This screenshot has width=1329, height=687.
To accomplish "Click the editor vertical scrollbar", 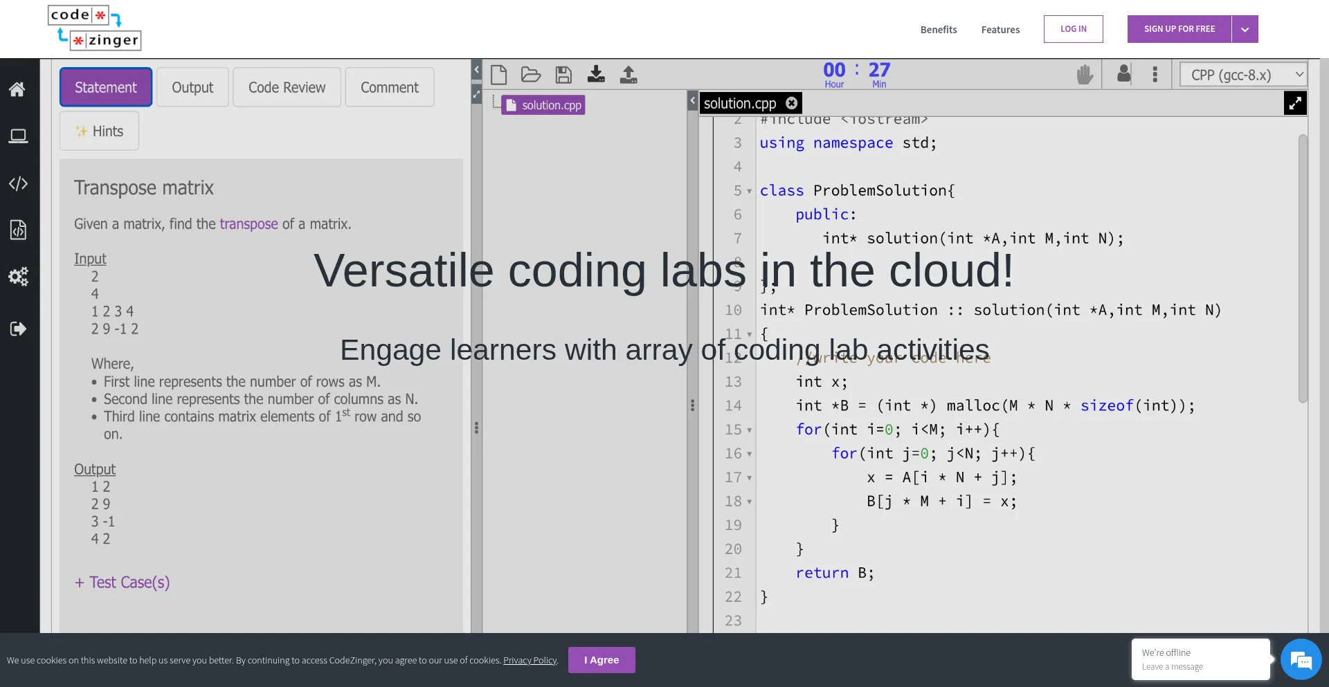I will 1303,268.
